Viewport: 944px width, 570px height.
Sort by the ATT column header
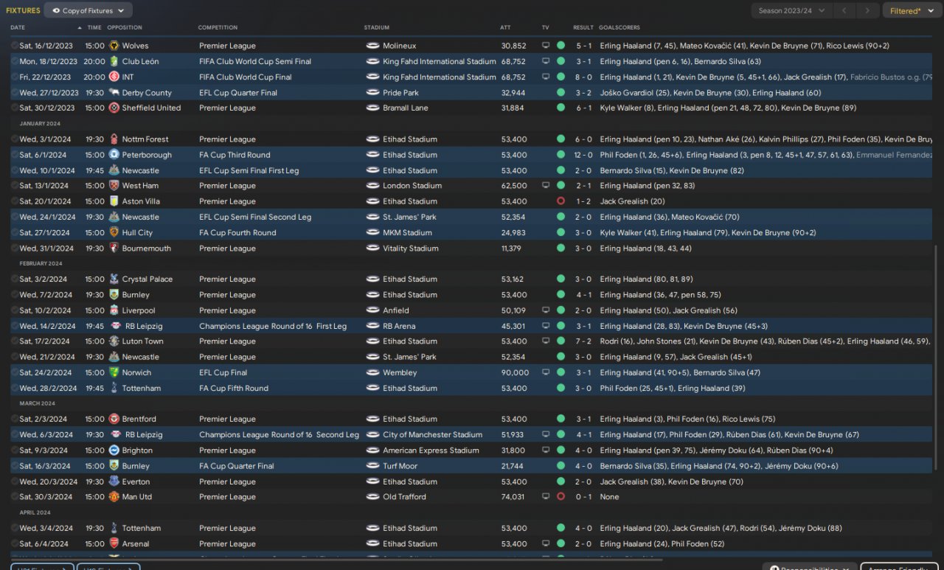[x=505, y=27]
